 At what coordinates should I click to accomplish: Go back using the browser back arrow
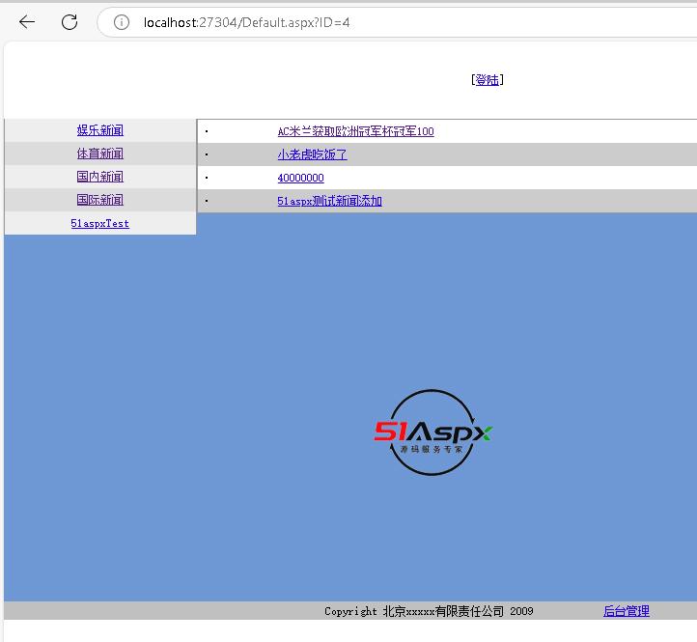tap(27, 22)
